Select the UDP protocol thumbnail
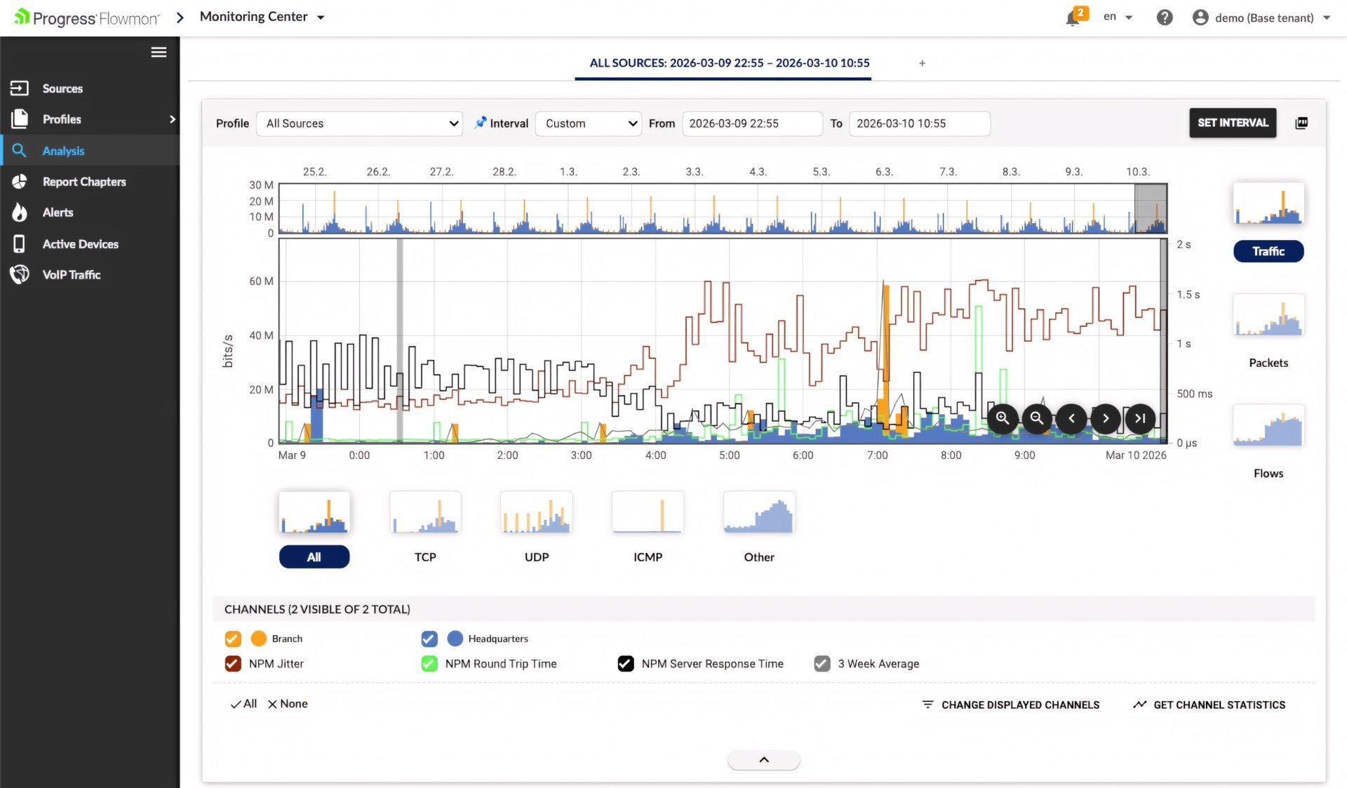1347x788 pixels. coord(537,513)
